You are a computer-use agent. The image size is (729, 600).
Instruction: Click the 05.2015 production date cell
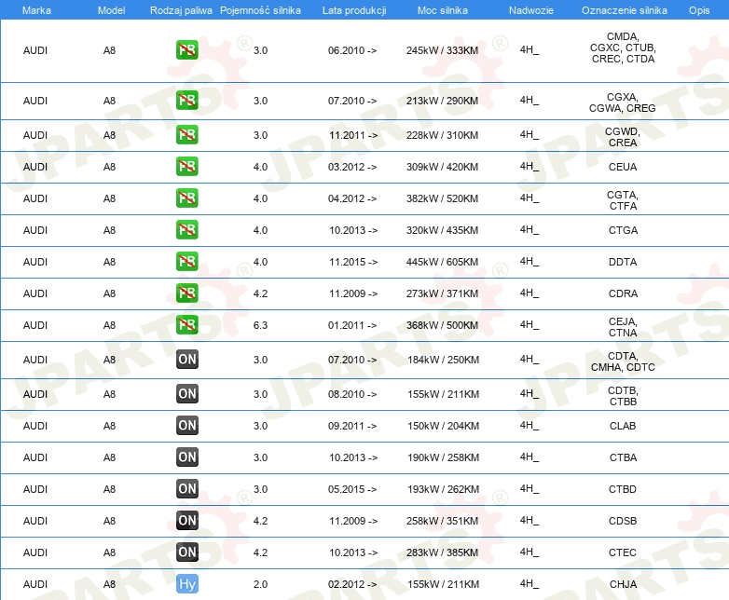[352, 489]
